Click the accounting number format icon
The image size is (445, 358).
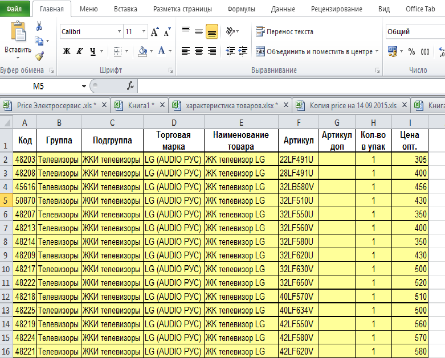tap(393, 52)
